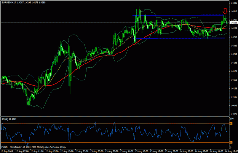Click the 12 Aug 15:00 time label
238x153 pixels.
(52, 151)
